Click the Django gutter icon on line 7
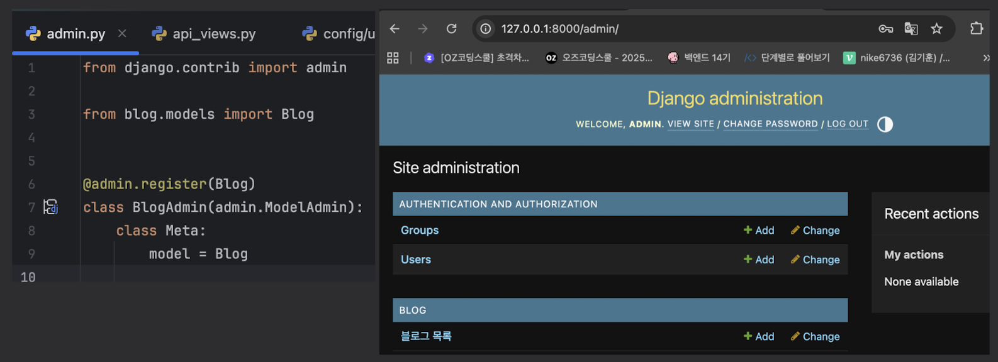Image resolution: width=998 pixels, height=362 pixels. (x=50, y=207)
